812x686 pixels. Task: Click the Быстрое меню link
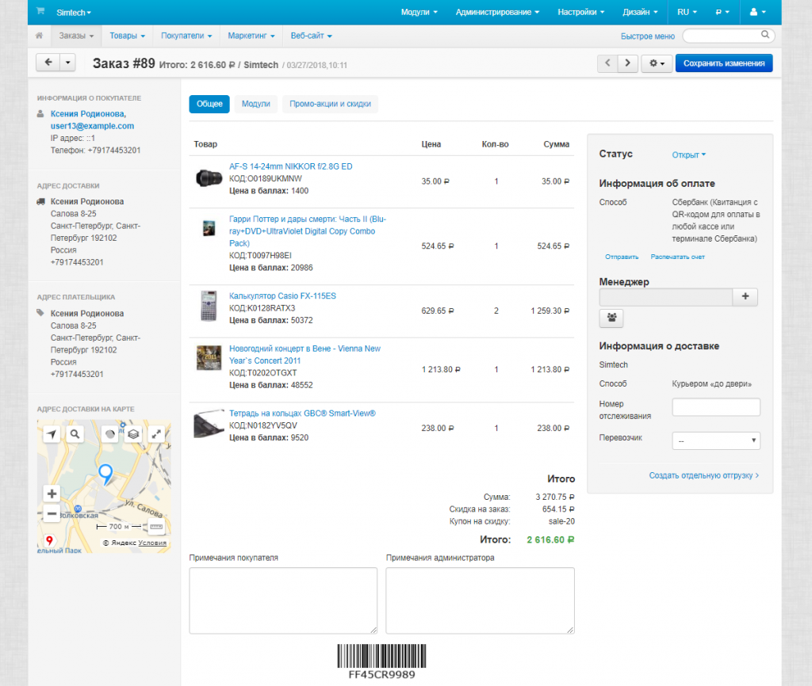tap(647, 36)
